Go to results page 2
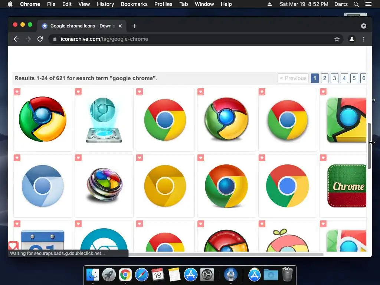This screenshot has height=285, width=380. click(x=324, y=78)
